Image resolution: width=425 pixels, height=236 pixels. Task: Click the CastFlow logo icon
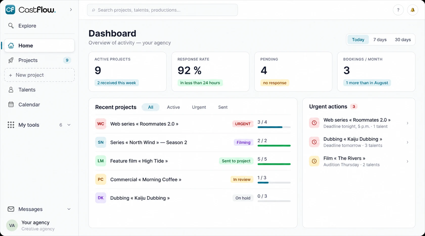coord(10,10)
